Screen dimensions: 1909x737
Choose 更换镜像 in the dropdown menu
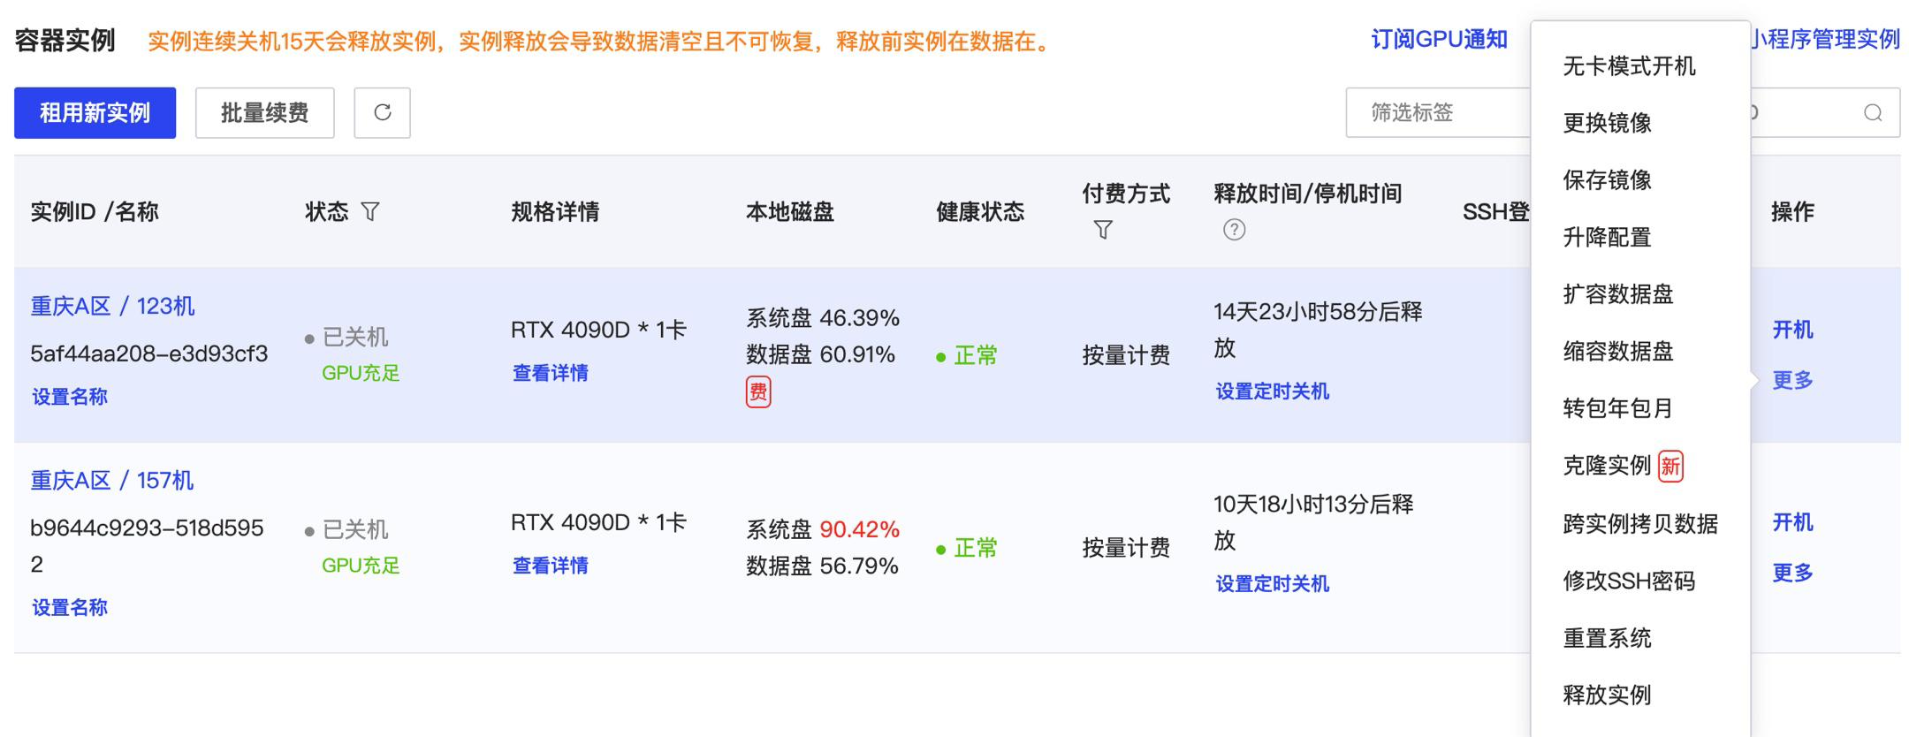click(x=1606, y=123)
